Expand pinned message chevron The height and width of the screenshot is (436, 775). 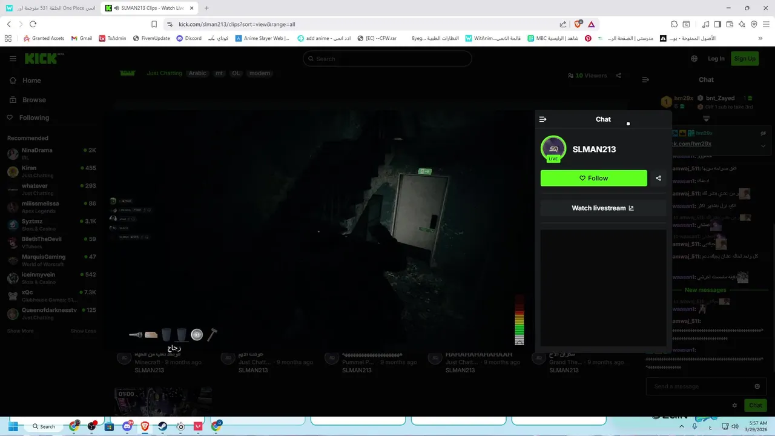pos(763,145)
